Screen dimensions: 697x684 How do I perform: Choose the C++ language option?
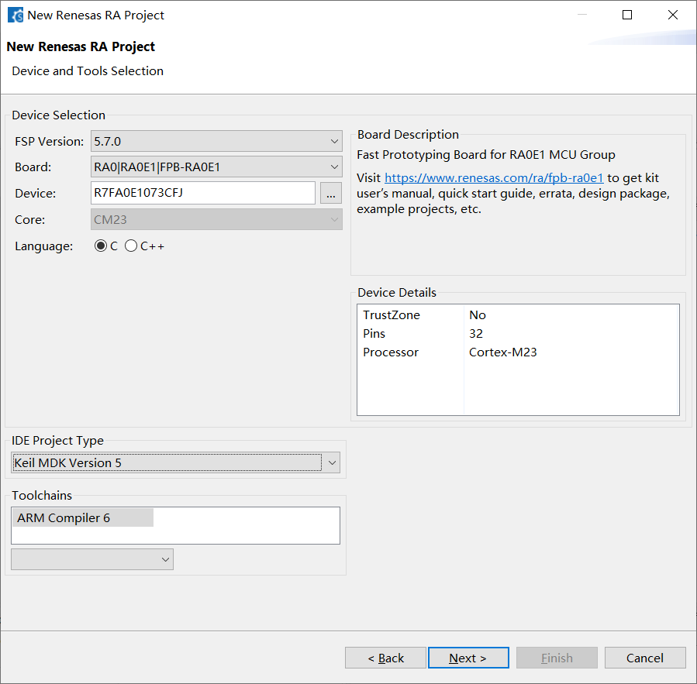click(x=131, y=246)
